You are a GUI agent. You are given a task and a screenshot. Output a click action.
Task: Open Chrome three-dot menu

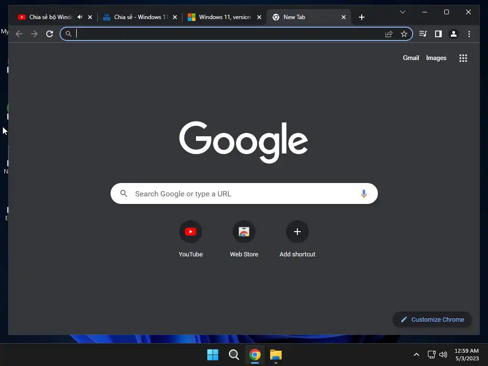(x=469, y=34)
